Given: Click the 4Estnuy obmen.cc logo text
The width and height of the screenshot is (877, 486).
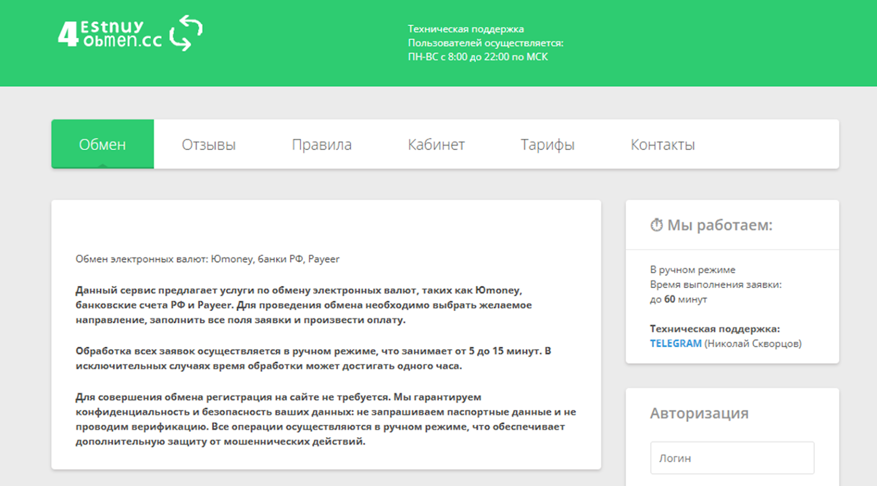Looking at the screenshot, I should [x=111, y=34].
